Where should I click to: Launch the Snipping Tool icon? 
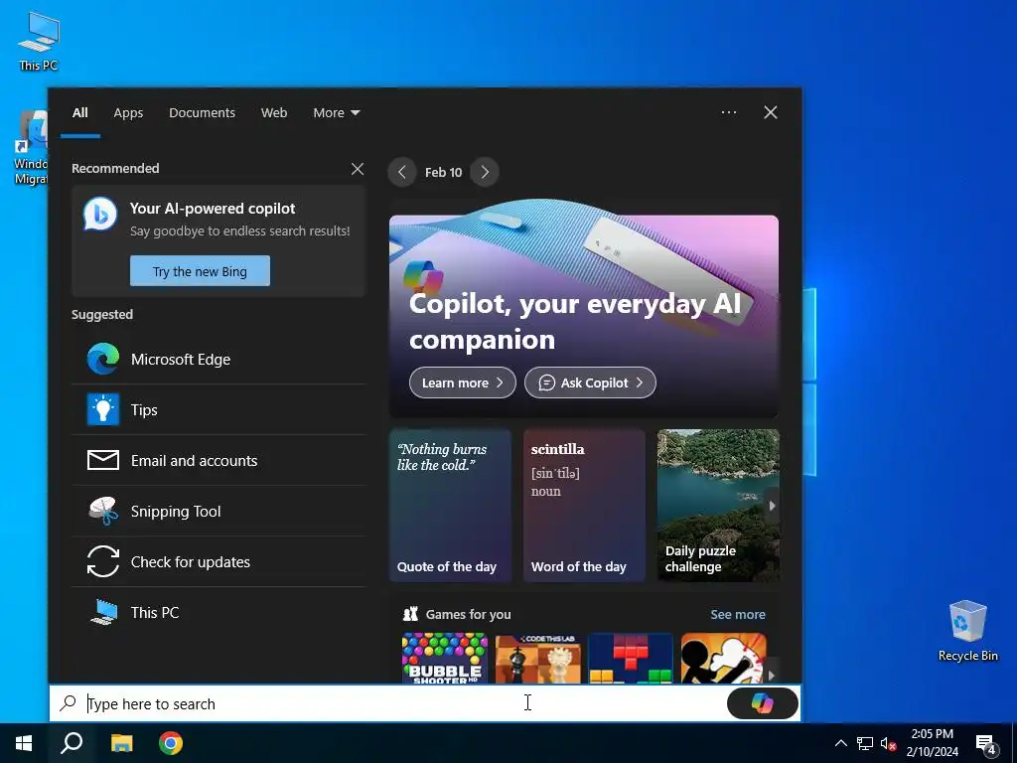click(103, 511)
